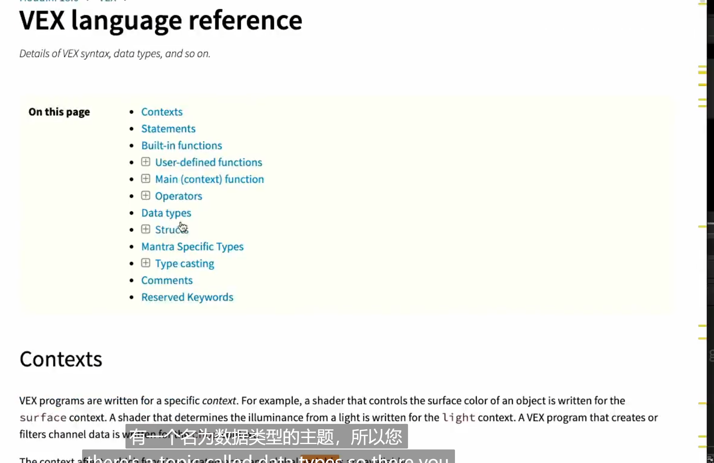Jump to the Statements section

click(x=168, y=129)
